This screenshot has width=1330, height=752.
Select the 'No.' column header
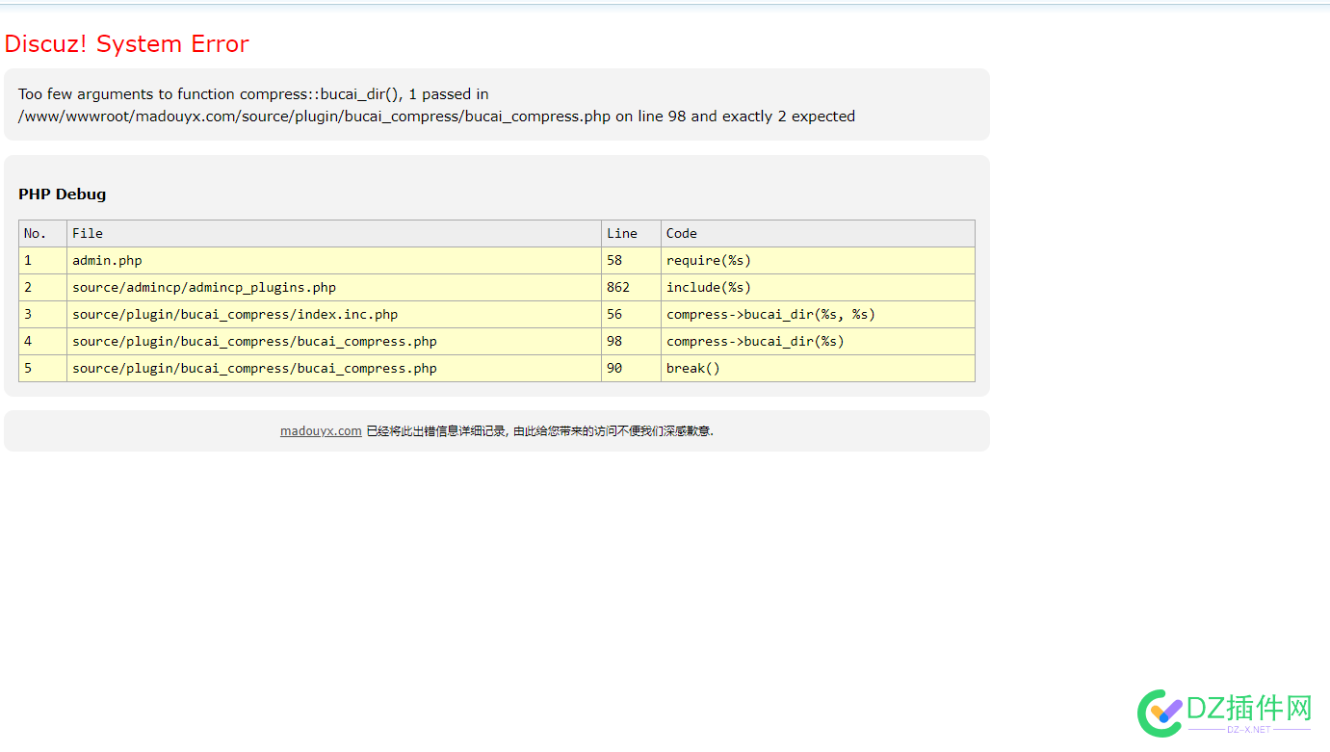[42, 233]
